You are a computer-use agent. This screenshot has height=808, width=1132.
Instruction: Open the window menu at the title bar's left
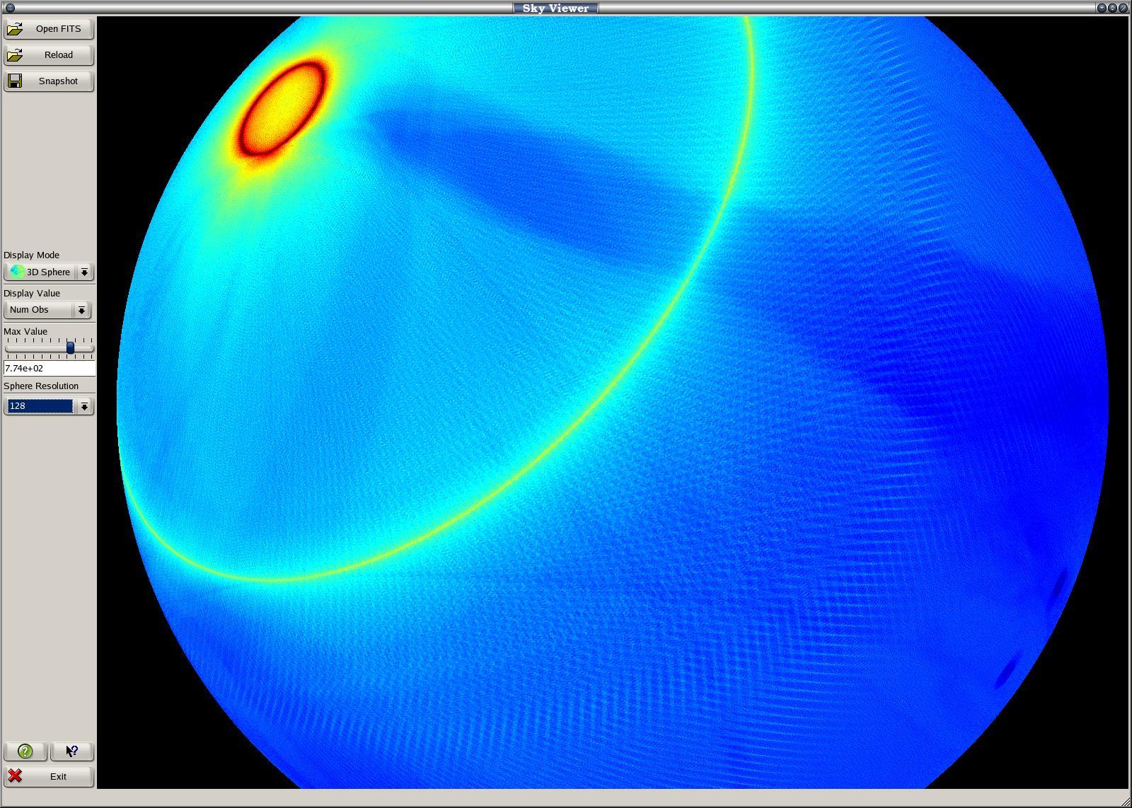pyautogui.click(x=10, y=8)
